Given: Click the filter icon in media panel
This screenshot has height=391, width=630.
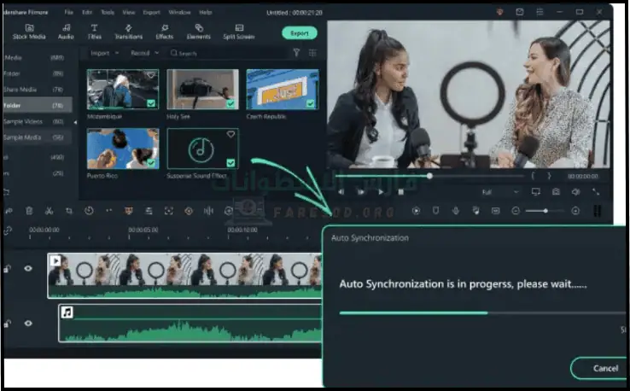Looking at the screenshot, I should point(296,53).
